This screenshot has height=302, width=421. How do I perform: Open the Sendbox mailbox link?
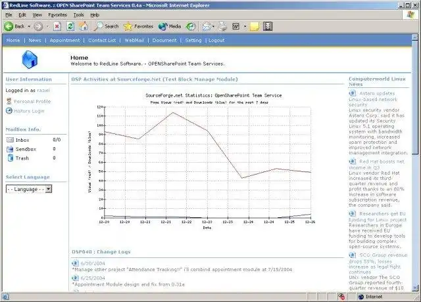pyautogui.click(x=26, y=149)
